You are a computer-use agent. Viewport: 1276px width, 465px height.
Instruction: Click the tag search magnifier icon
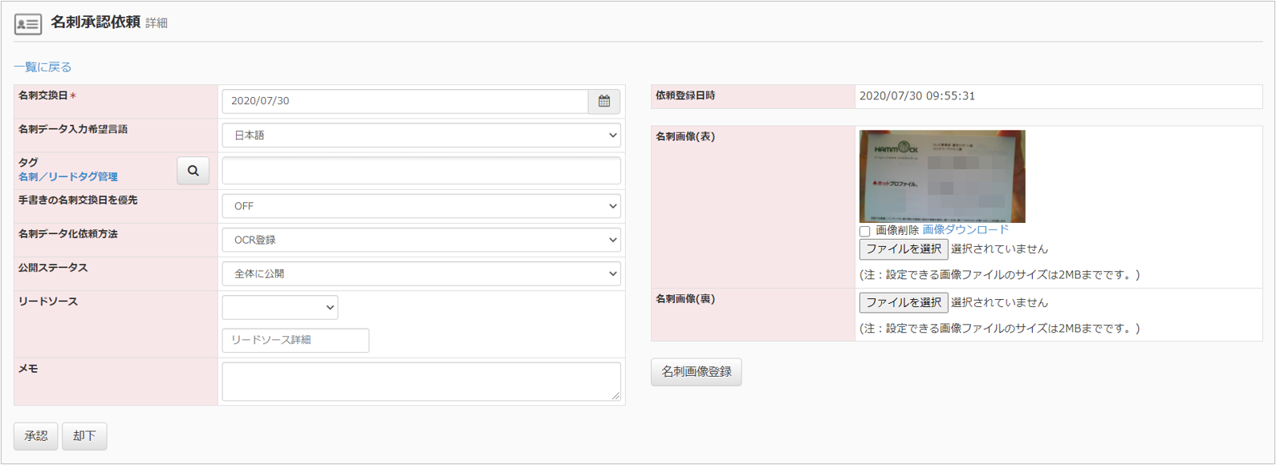193,171
